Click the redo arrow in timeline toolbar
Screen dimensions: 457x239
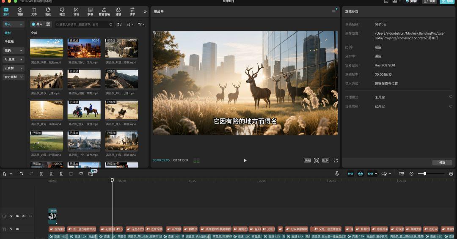coord(31,174)
